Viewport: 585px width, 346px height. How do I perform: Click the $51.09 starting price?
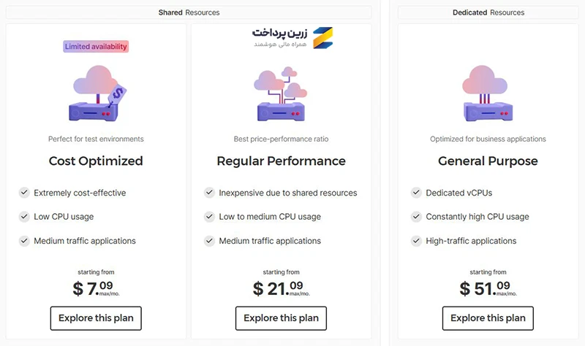click(488, 288)
